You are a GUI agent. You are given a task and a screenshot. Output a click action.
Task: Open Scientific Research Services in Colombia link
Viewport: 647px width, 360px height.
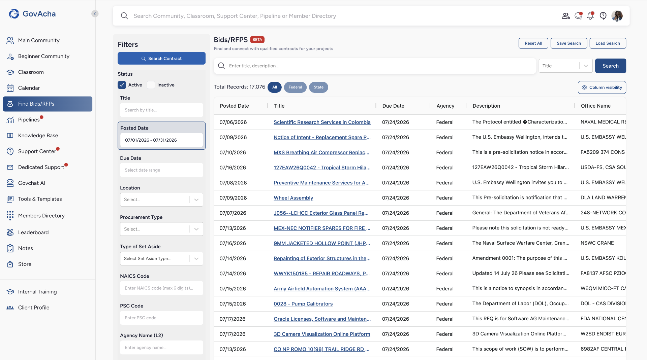coord(322,122)
